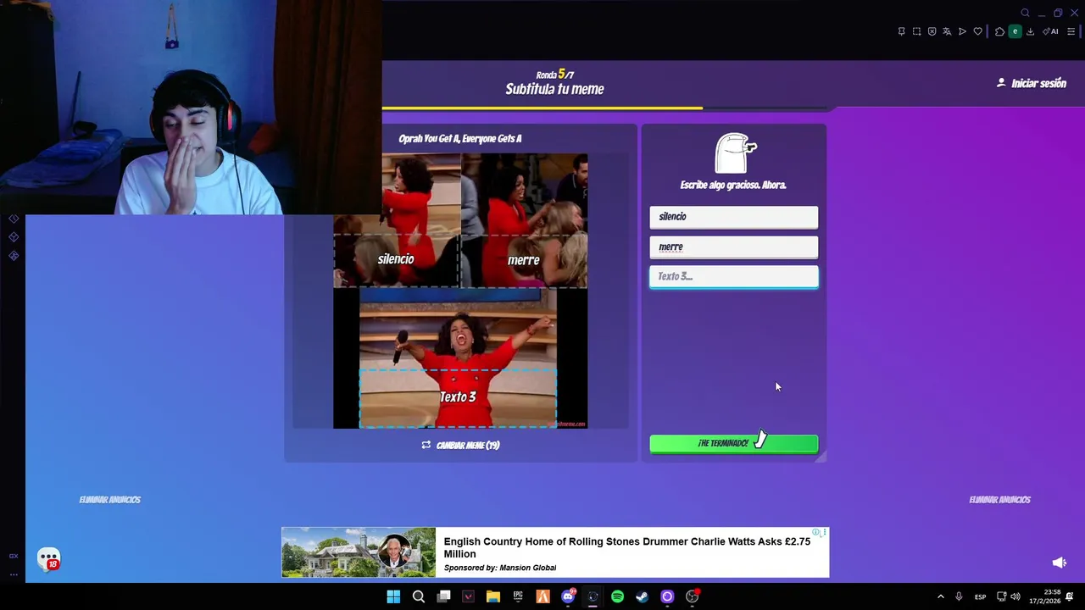Open the easy setup sliders menu
Viewport: 1085px width, 610px height.
coord(1071,31)
